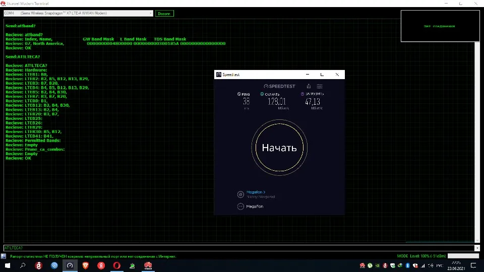Click the Начать button in Speedtest
Viewport: 484px width, 272px height.
pyautogui.click(x=279, y=148)
